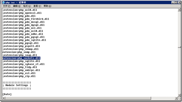The image size is (182, 102).
Task: Click the line ;extension=php_openssl.dll
Action: (22, 13)
